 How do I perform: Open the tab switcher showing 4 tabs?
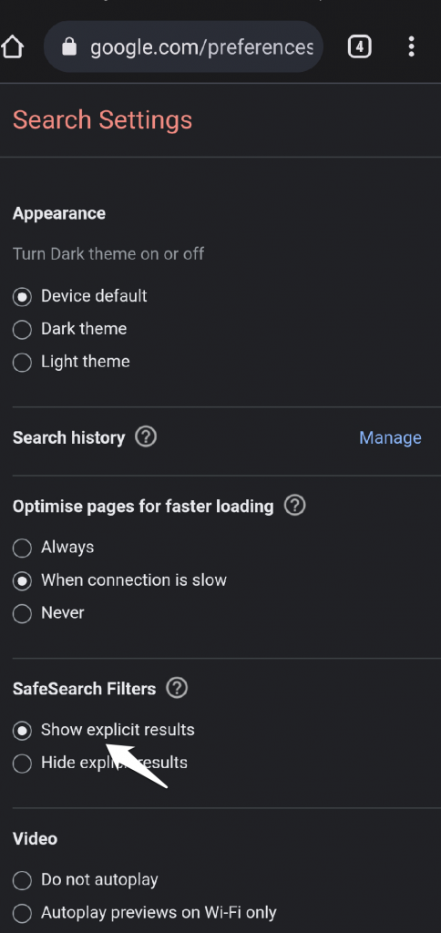(360, 47)
